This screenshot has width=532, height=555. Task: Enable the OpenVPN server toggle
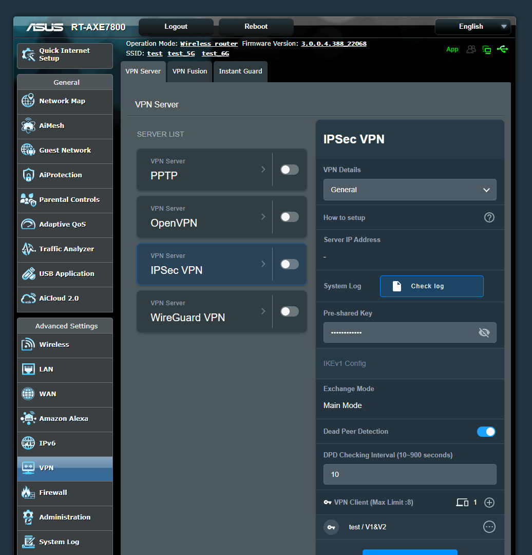coord(289,217)
